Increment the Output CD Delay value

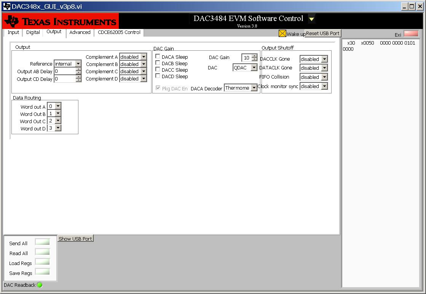(x=78, y=77)
